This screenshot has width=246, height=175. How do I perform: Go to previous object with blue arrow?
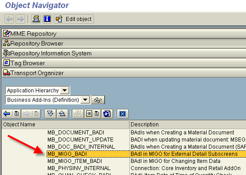tap(7, 114)
